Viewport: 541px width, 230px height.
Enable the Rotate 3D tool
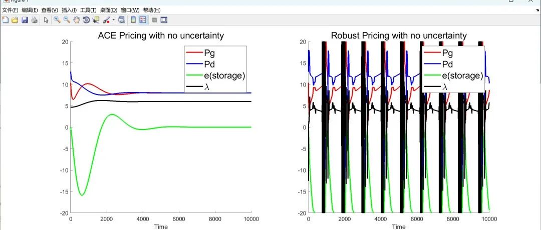pos(86,20)
